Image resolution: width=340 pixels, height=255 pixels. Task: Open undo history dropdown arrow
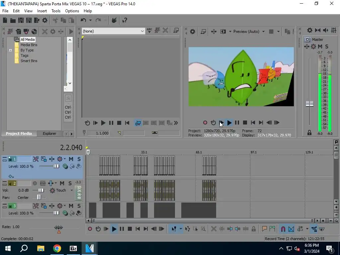90,20
